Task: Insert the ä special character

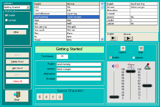Action: click(46, 97)
